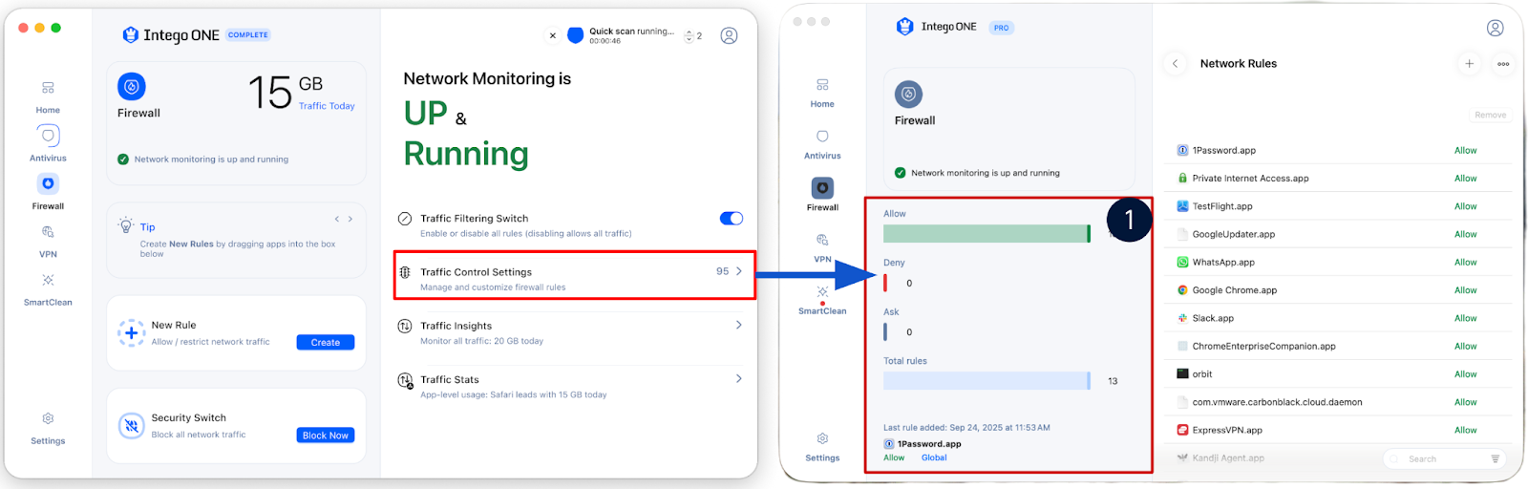The height and width of the screenshot is (489, 1528).
Task: Click the lightbulb Tip icon
Action: point(125,226)
